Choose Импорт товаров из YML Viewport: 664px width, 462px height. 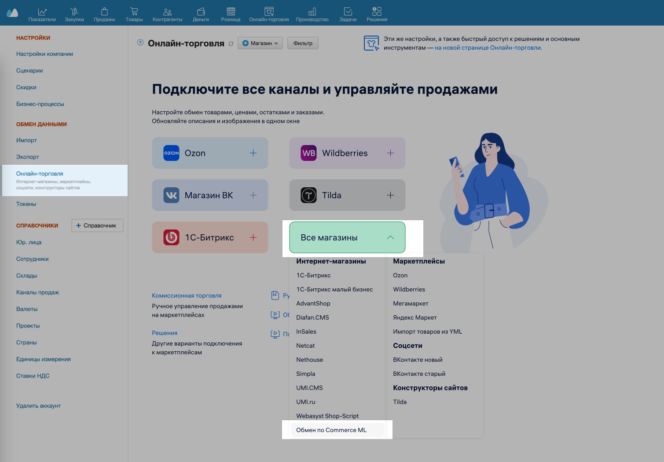428,331
